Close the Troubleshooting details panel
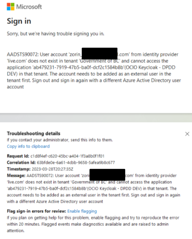The height and width of the screenshot is (239, 192). pos(187,134)
